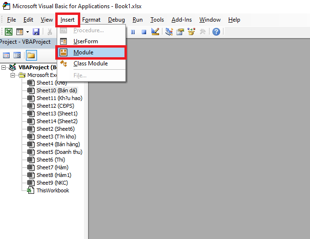Click the blue Help question mark icon

click(216, 32)
